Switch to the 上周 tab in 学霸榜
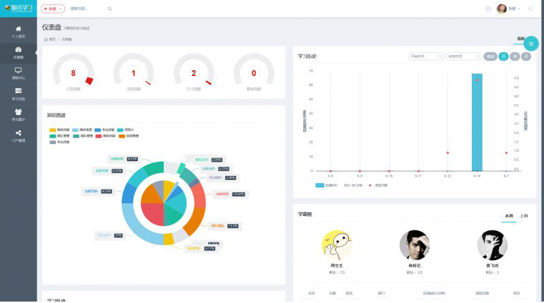 pos(524,216)
